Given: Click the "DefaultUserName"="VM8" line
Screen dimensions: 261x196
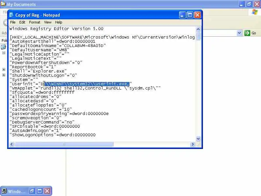Looking at the screenshot, I should pyautogui.click(x=39, y=50).
